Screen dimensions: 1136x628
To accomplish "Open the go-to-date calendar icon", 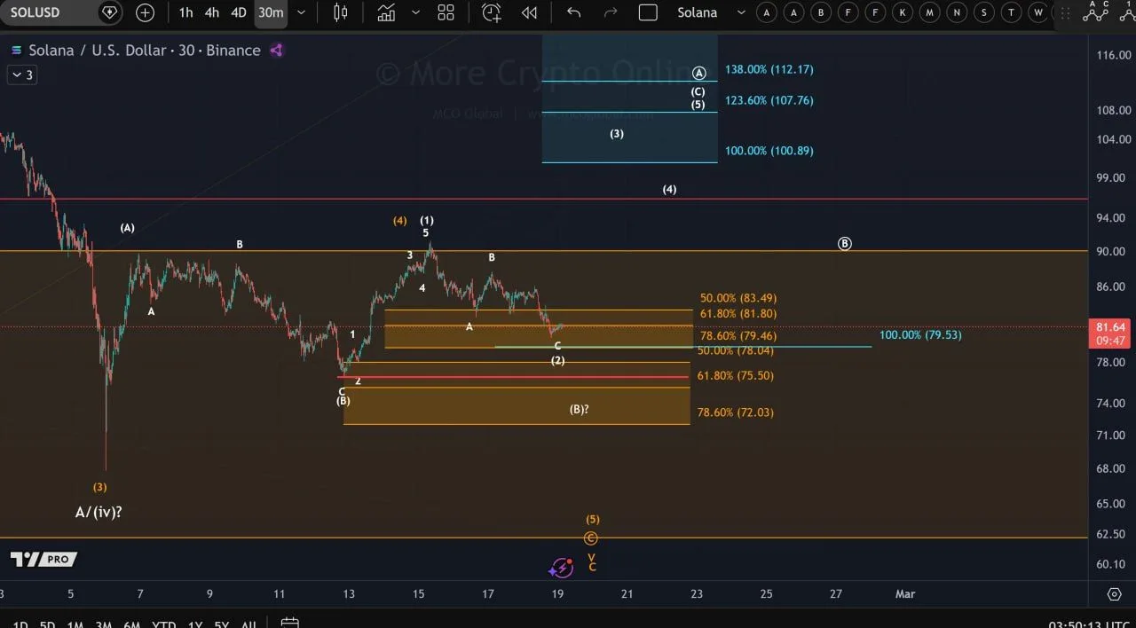I will point(288,624).
